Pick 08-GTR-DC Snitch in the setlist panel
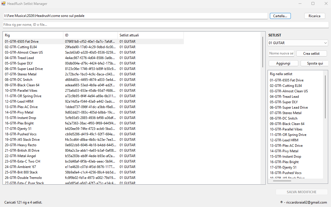The height and width of the screenshot is (207, 331). click(284, 119)
